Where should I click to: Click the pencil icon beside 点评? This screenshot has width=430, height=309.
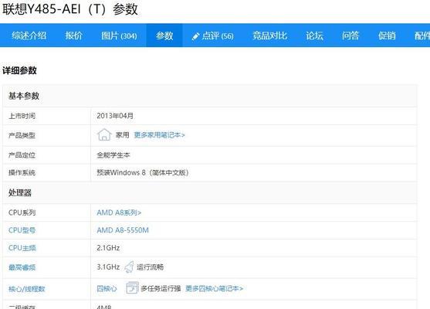click(195, 36)
